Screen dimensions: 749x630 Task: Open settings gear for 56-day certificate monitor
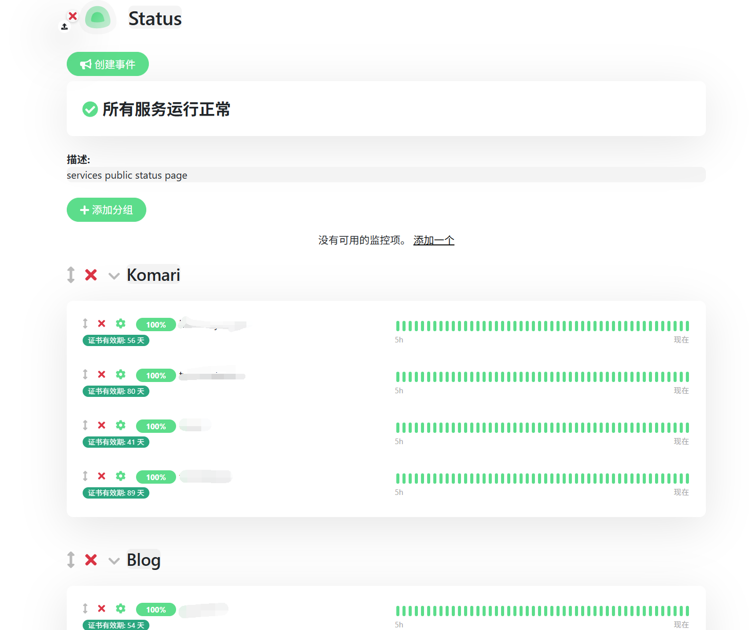121,323
